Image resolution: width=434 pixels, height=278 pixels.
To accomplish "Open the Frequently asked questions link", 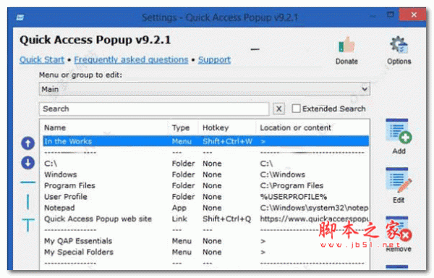I will pos(131,59).
